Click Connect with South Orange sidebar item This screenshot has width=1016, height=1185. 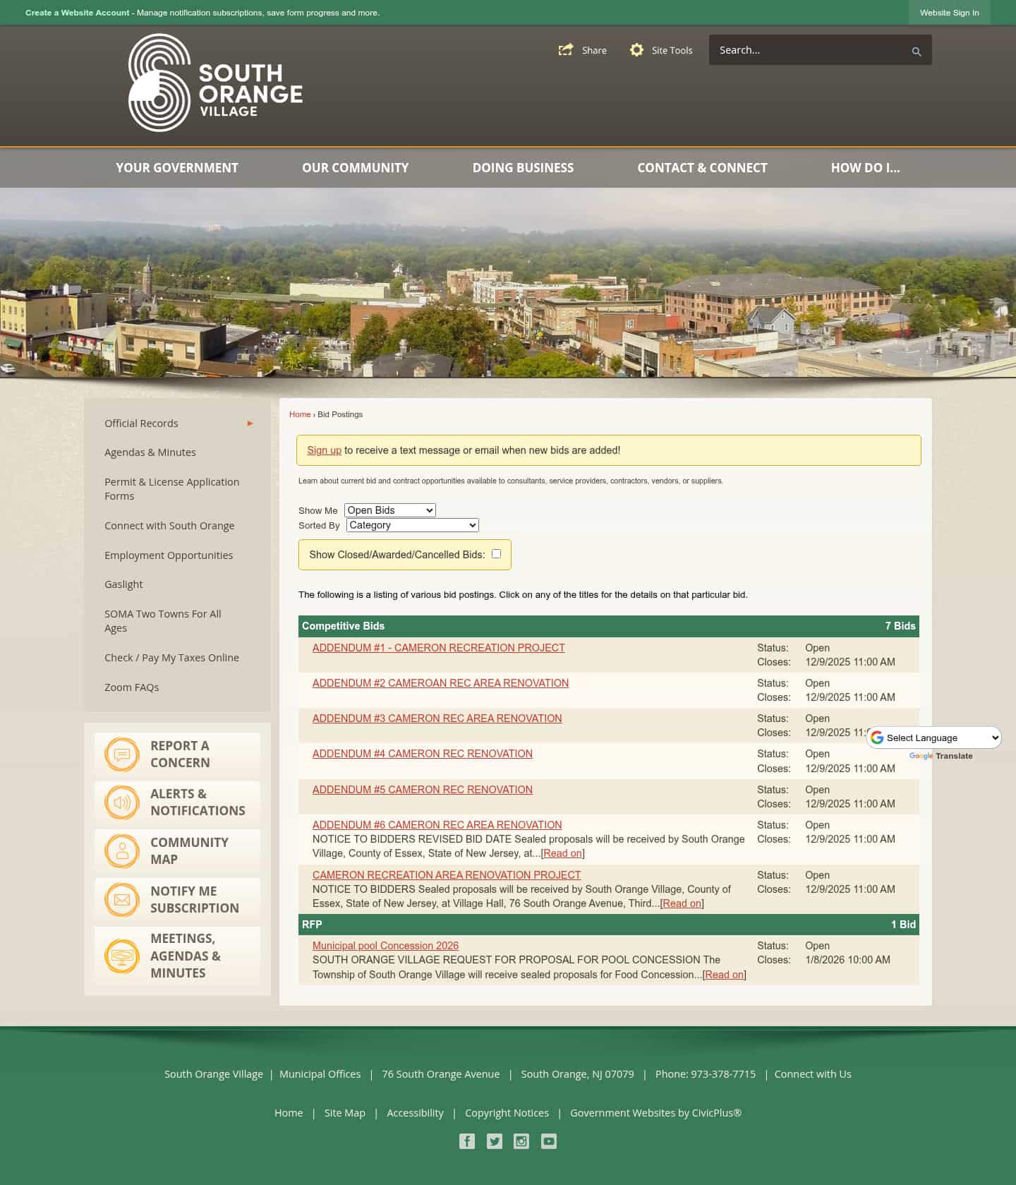point(169,526)
